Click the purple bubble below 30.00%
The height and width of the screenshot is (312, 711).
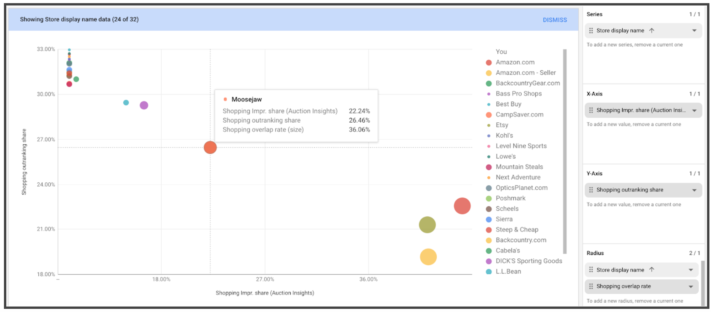click(x=144, y=105)
